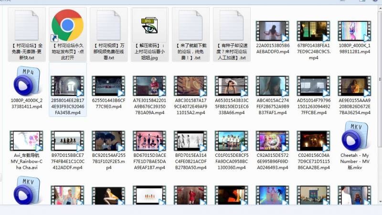Click file name text Cheetah - My Number - MV版.mkv
Image resolution: width=382 pixels, height=215 pixels.
(x=355, y=161)
